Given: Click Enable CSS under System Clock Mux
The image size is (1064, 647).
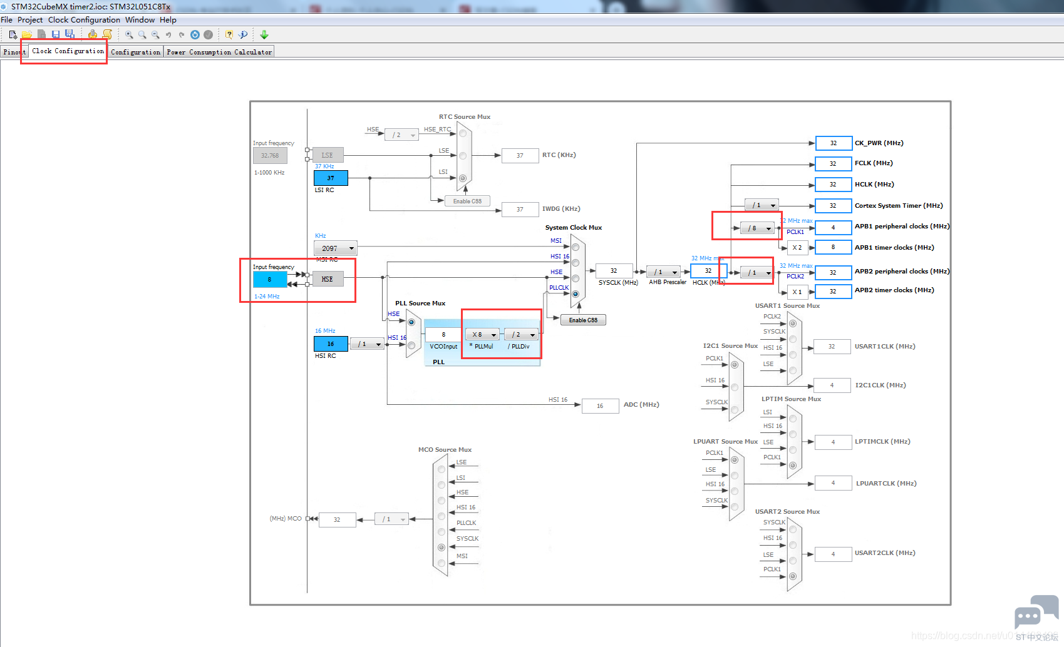Looking at the screenshot, I should click(x=583, y=320).
